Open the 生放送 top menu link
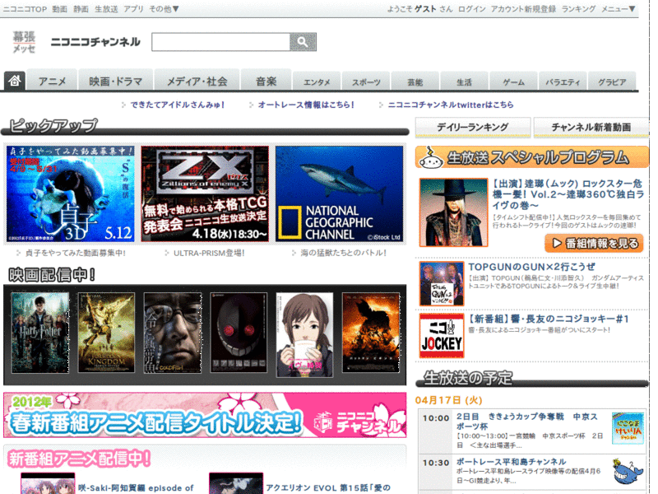Viewport: 658px width, 494px height. pyautogui.click(x=106, y=9)
